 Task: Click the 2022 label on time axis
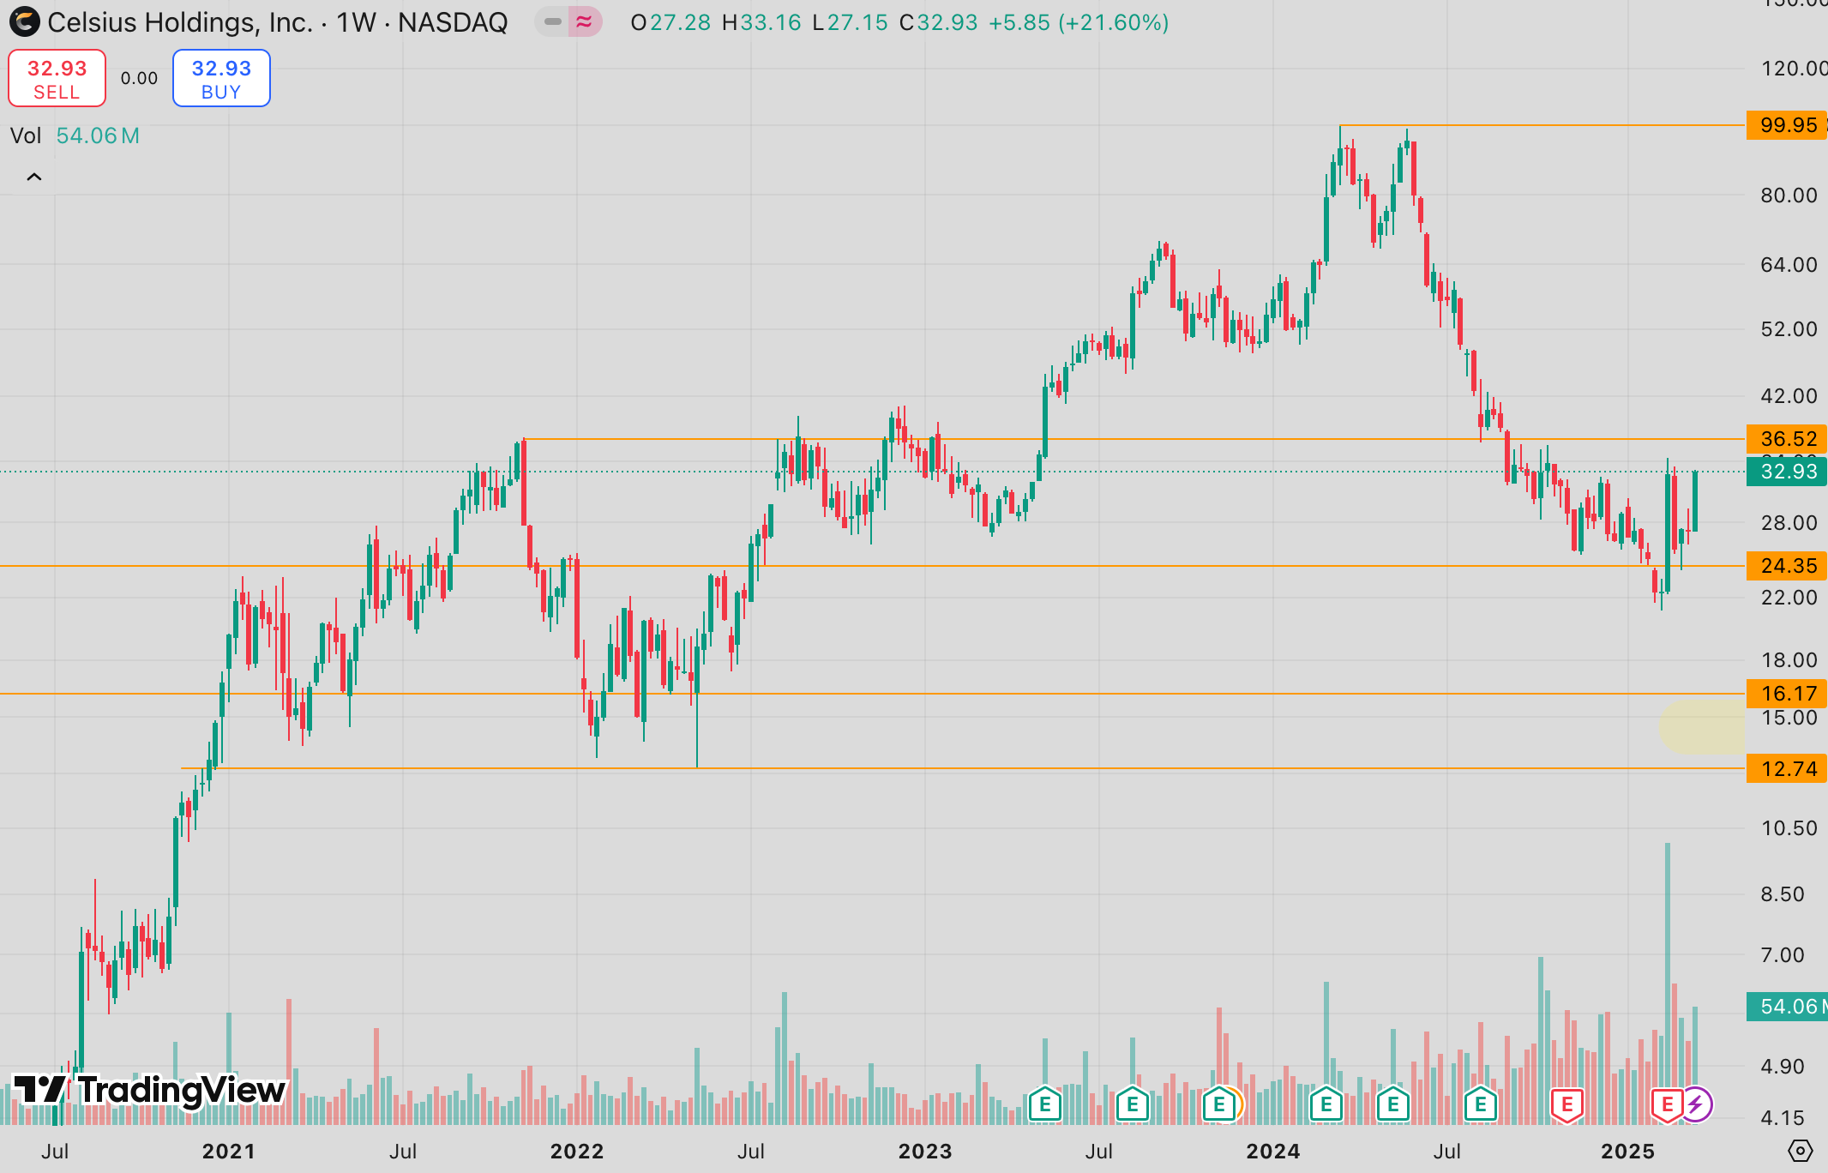577,1152
